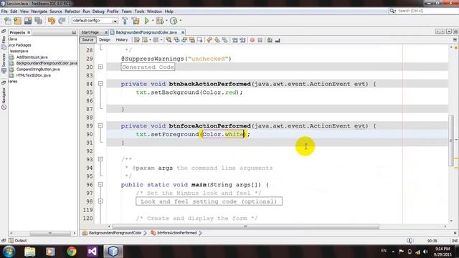This screenshot has width=459, height=258.
Task: Click the New Project icon
Action: point(17,21)
